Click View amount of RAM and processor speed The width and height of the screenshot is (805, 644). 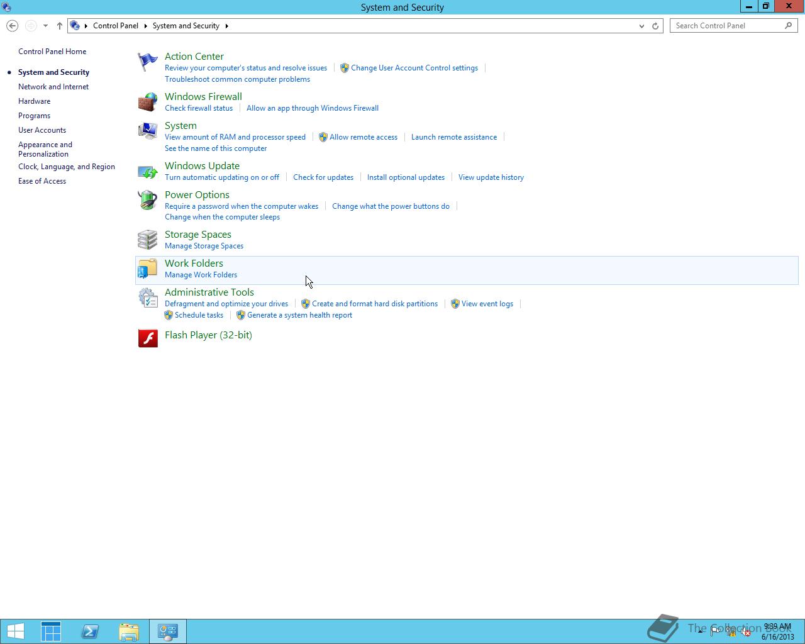[235, 137]
